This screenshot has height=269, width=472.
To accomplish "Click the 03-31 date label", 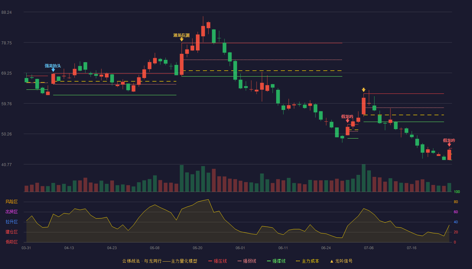I will click(26, 248).
